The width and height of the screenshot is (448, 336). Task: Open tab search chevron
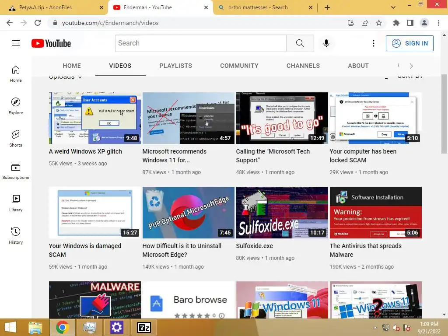click(x=393, y=7)
